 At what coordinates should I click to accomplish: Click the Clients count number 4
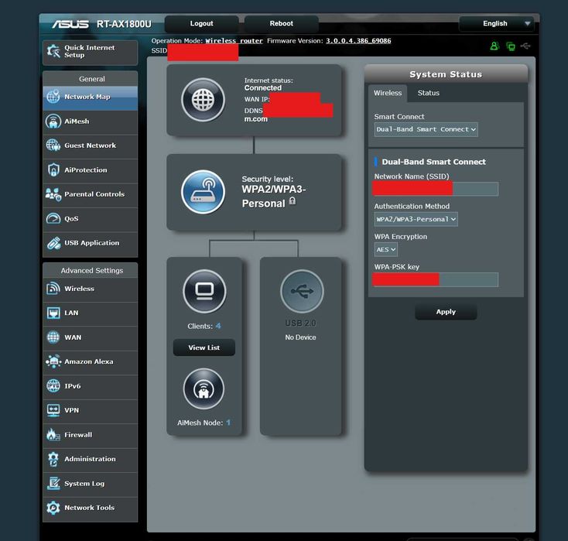(218, 326)
